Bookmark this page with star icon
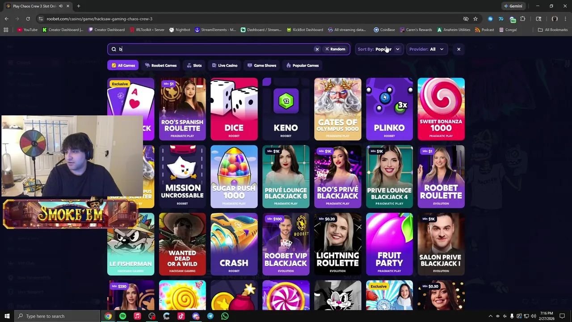The width and height of the screenshot is (572, 322). click(475, 19)
